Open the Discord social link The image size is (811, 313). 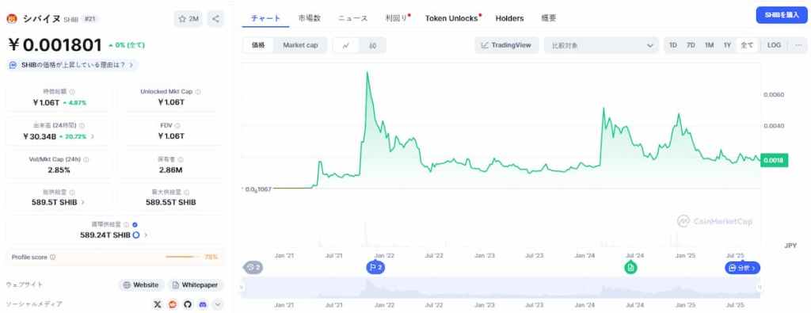(203, 304)
